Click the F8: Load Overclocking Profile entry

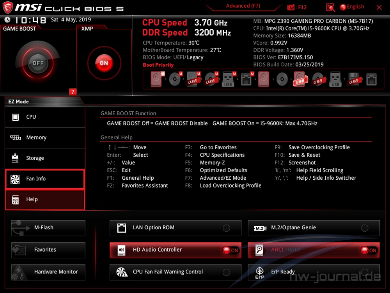(x=223, y=186)
